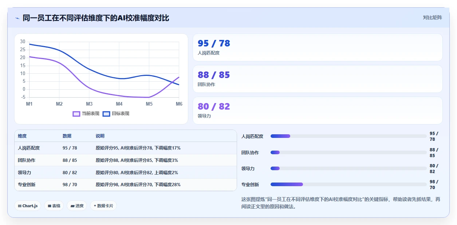Click the 表格 tag chip

coord(54,206)
